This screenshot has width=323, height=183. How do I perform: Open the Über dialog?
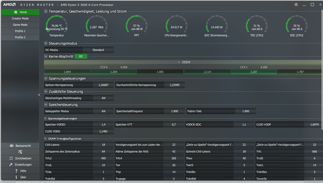[x=20, y=177]
